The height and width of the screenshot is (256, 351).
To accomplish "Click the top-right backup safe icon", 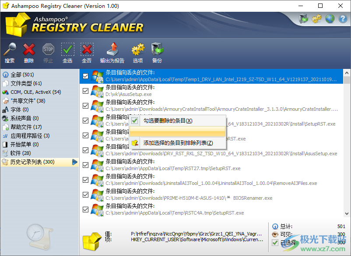I will pos(304,19).
